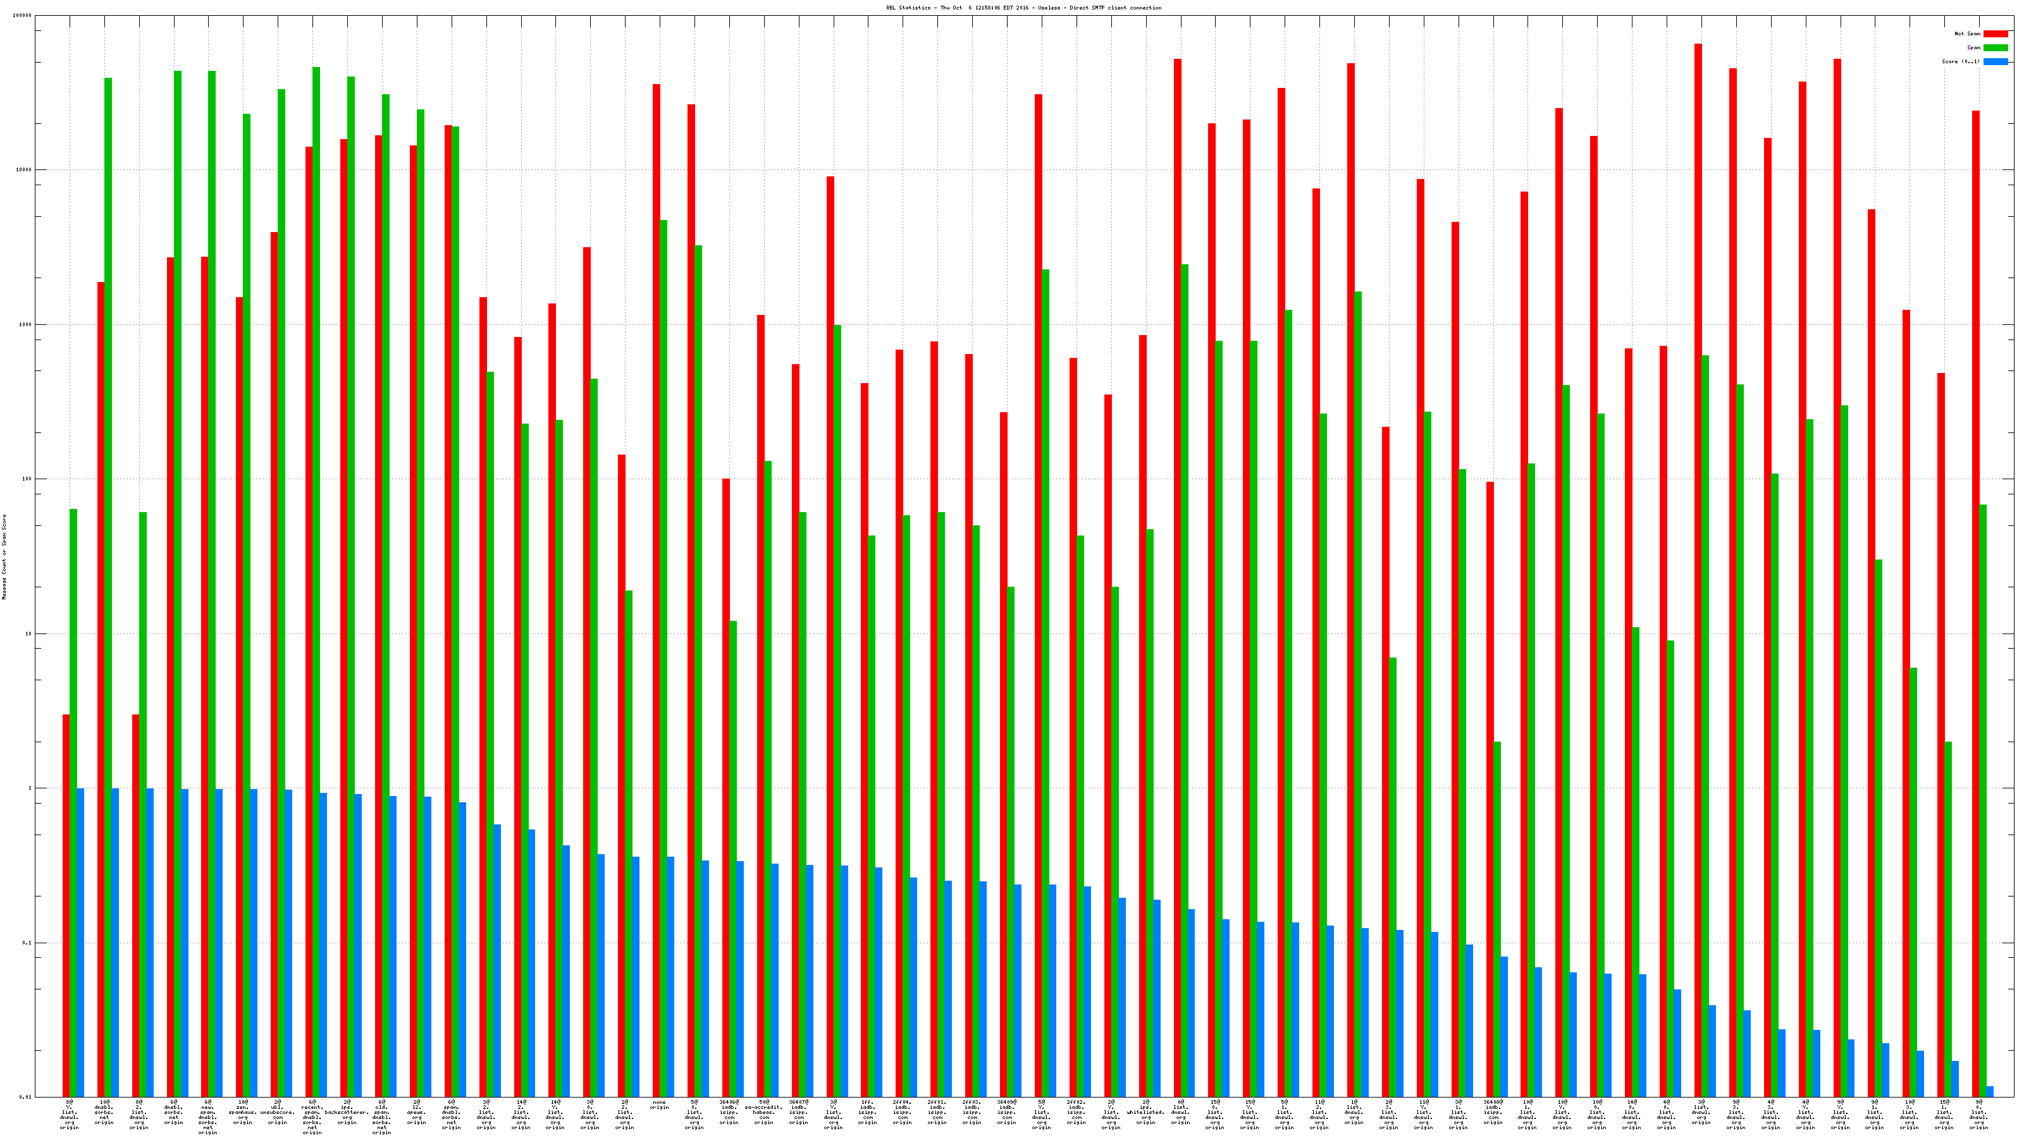The height and width of the screenshot is (1138, 2024).
Task: Click the ips.whitelisted.org x-axis label
Action: click(x=1145, y=1112)
